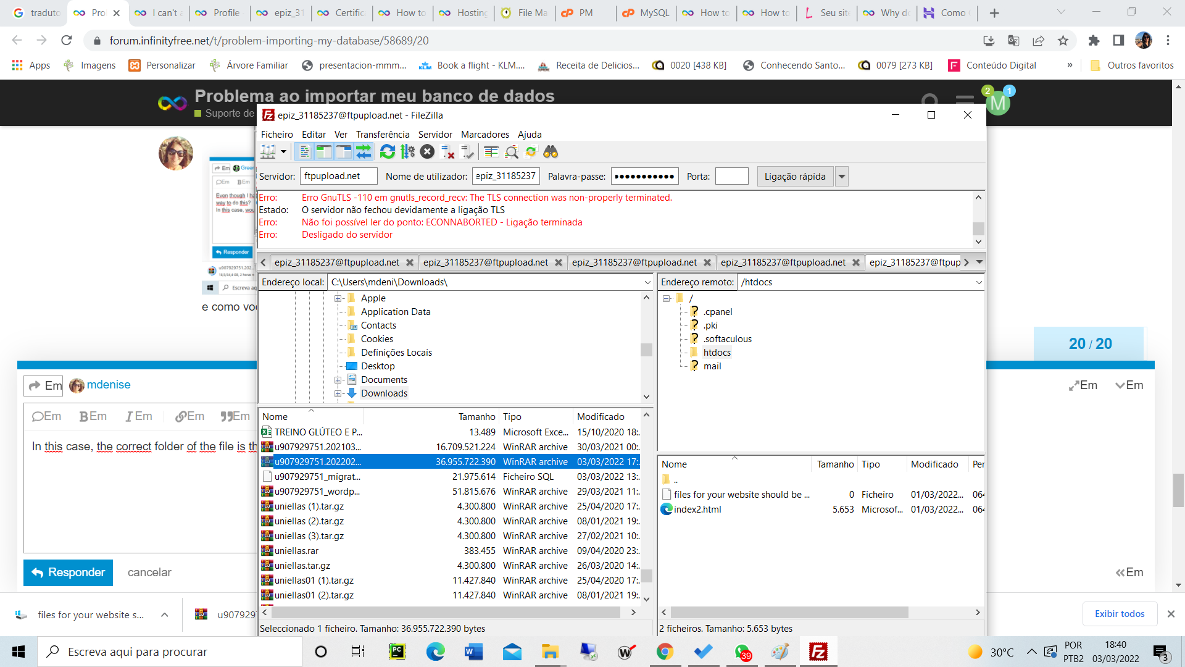Click the Porta input field
Viewport: 1185px width, 667px height.
click(x=731, y=177)
